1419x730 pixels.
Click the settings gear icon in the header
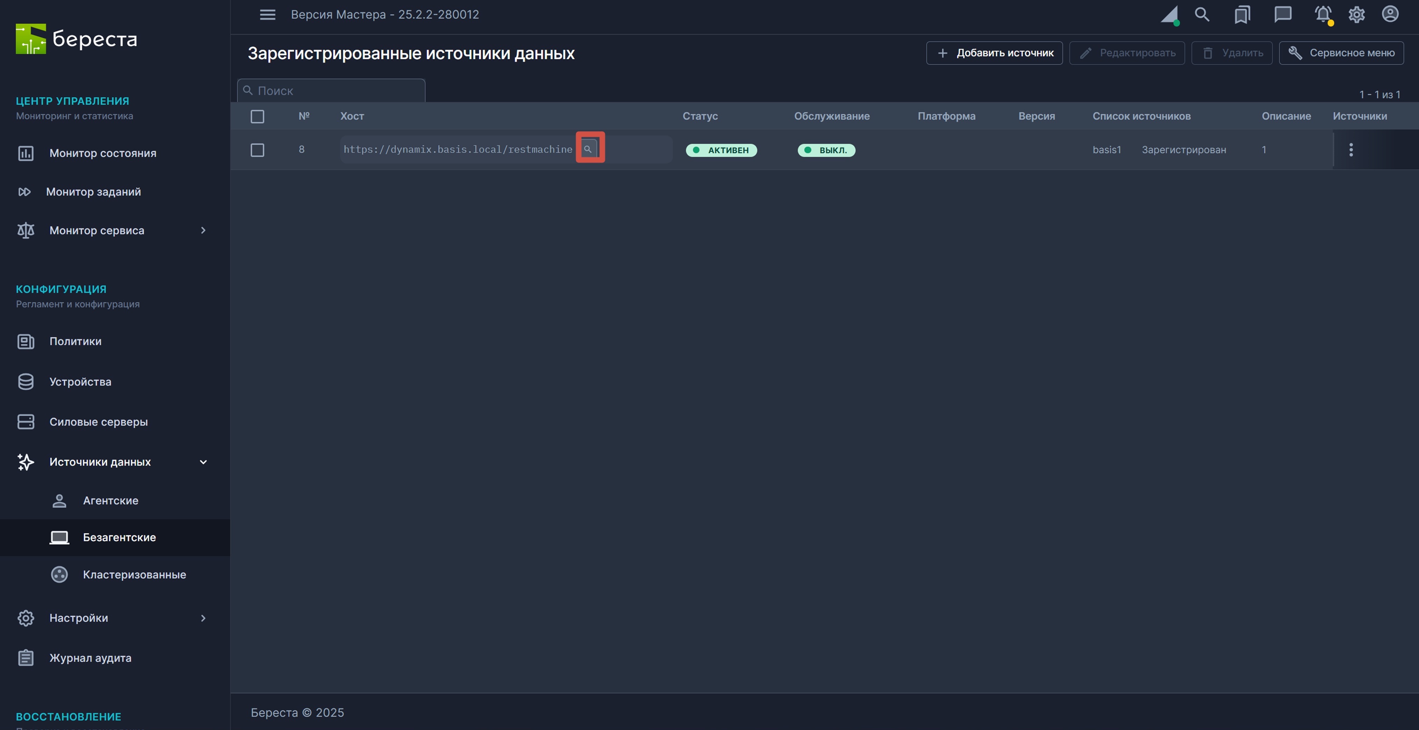pyautogui.click(x=1356, y=14)
